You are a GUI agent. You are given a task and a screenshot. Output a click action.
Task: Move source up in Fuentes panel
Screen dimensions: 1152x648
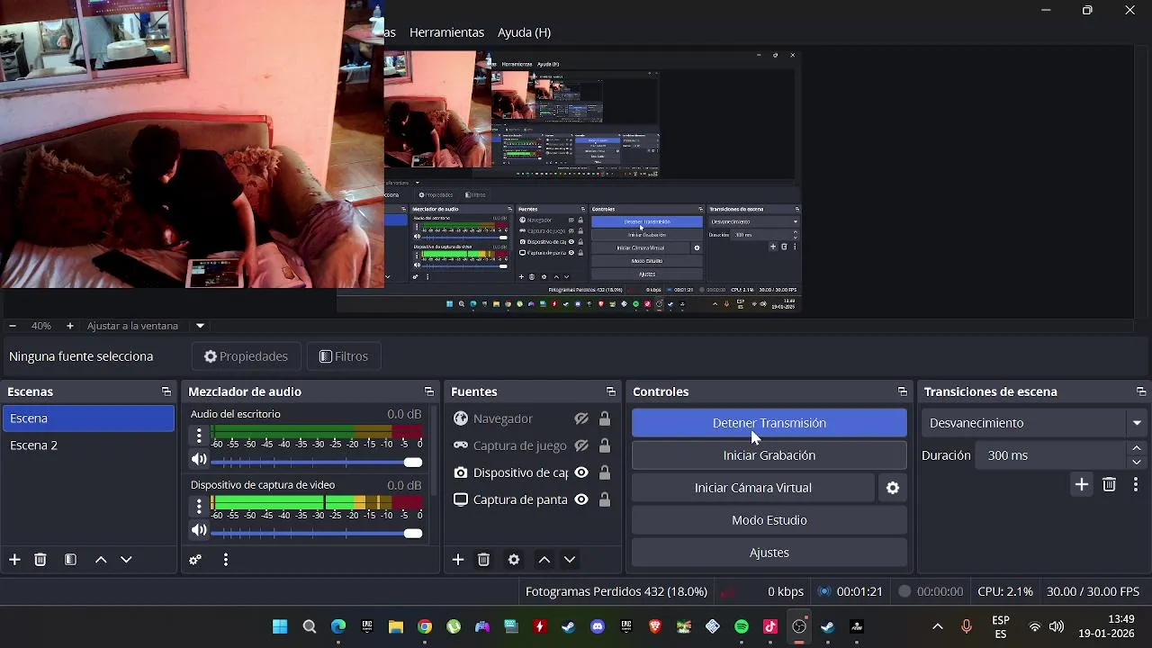coord(544,560)
